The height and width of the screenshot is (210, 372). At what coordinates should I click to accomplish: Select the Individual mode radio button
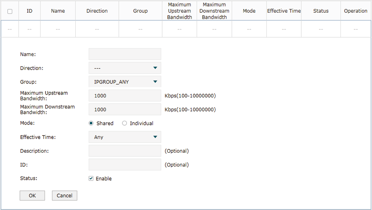[x=124, y=123]
